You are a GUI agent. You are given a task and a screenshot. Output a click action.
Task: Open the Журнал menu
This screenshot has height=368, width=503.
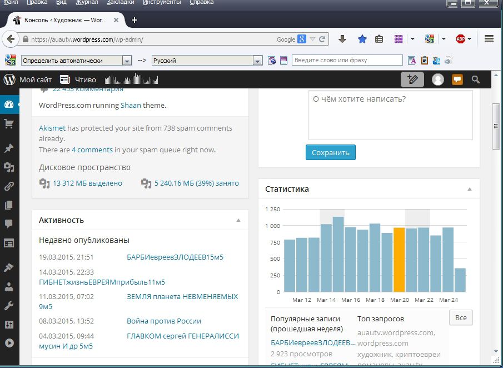(87, 2)
